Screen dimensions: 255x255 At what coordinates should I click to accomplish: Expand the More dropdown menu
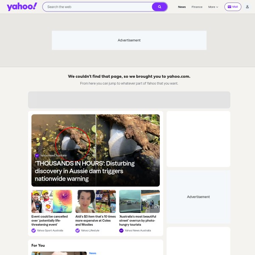tap(213, 7)
